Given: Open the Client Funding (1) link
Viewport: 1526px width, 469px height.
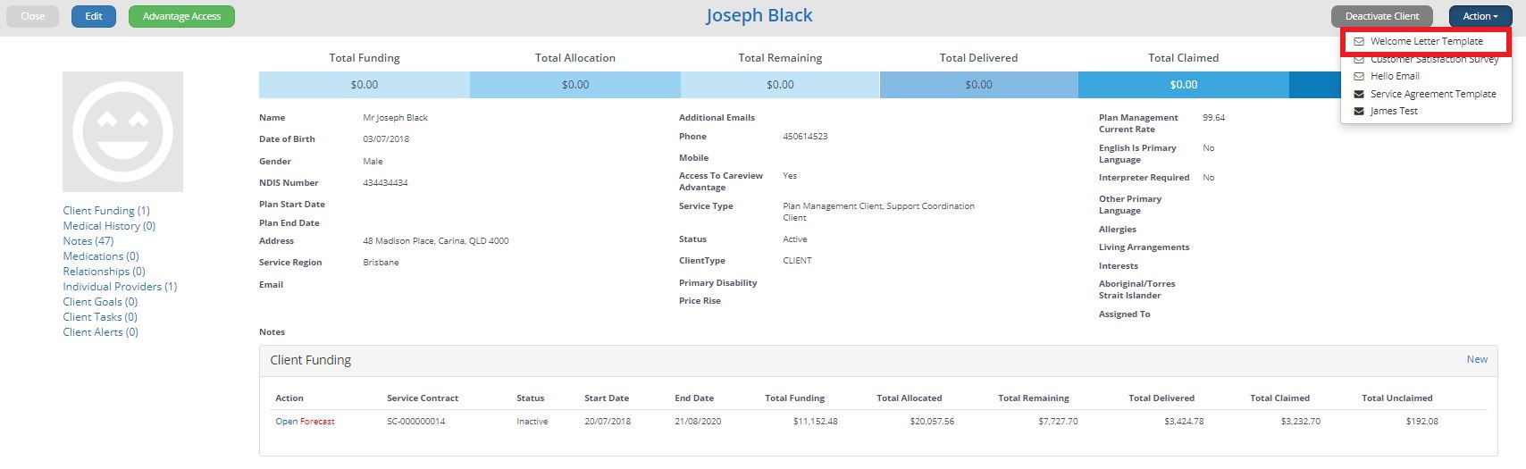Looking at the screenshot, I should (x=106, y=211).
